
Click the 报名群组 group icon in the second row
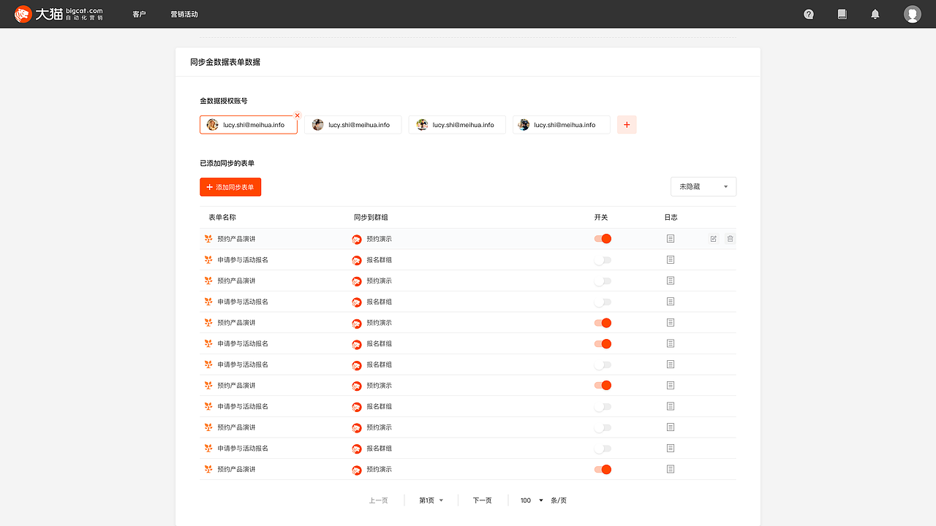(x=357, y=260)
